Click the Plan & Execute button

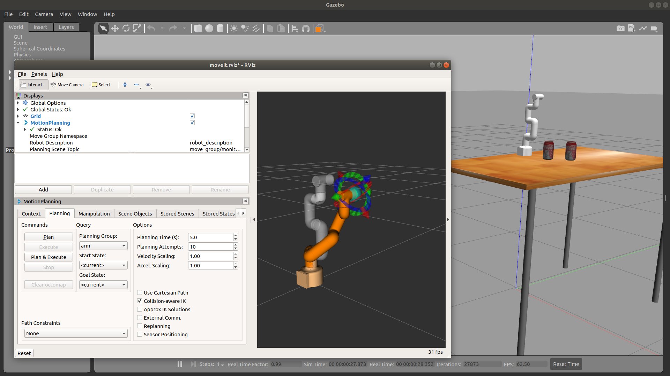pos(48,257)
